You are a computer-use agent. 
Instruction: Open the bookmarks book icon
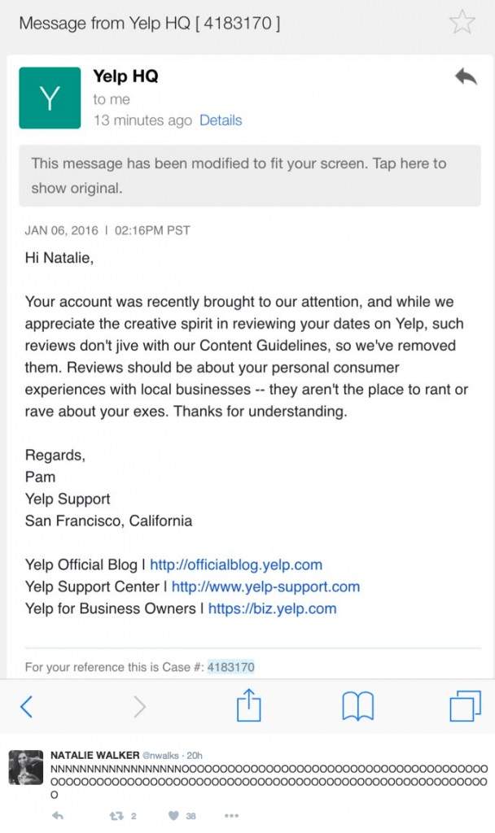pyautogui.click(x=357, y=706)
